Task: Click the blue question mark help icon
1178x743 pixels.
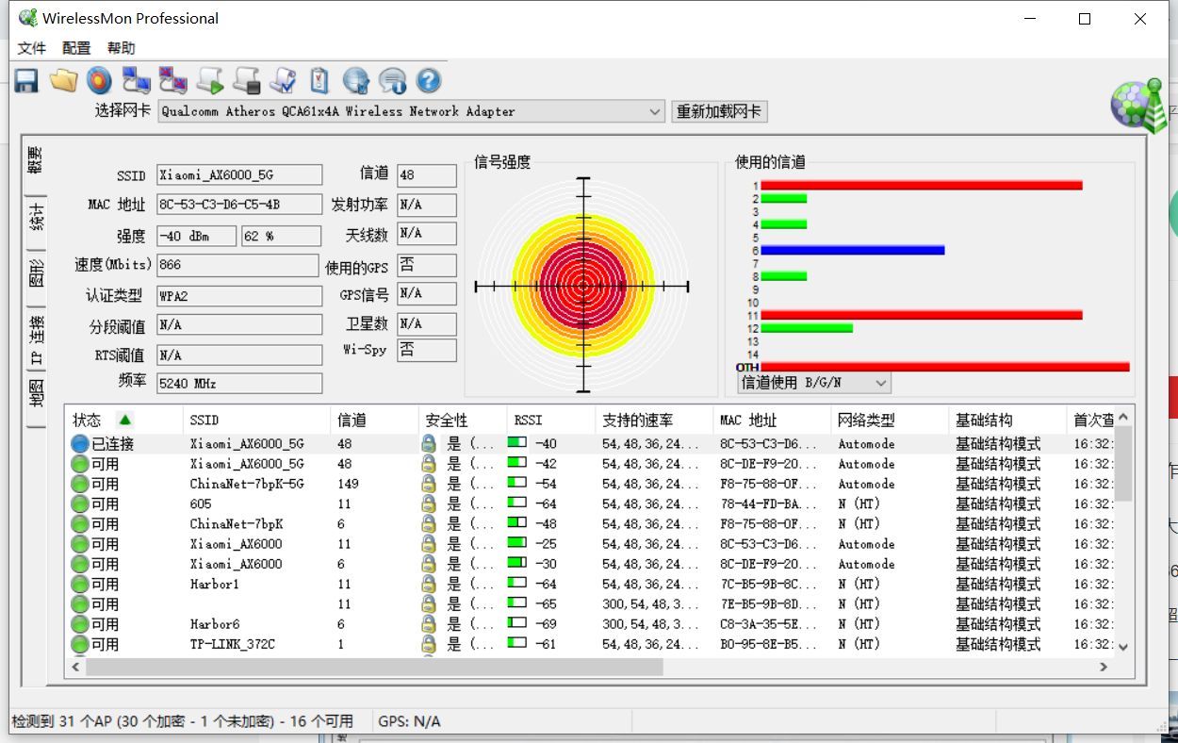Action: click(429, 81)
